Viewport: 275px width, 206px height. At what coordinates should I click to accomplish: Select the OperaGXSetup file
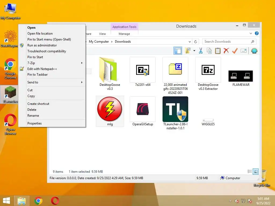click(x=143, y=111)
